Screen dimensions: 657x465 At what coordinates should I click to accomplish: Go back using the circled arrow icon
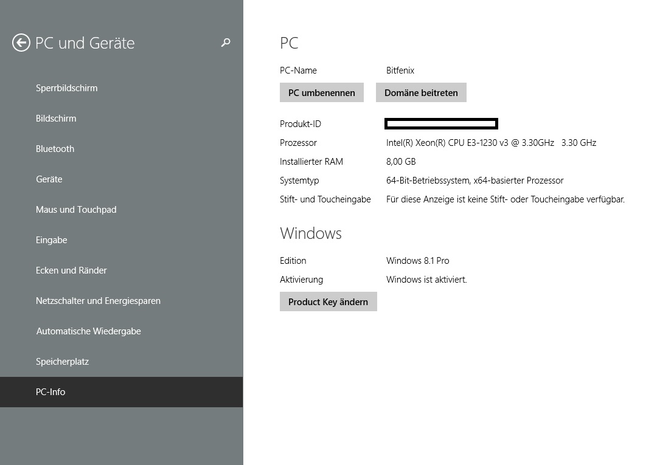[x=21, y=43]
